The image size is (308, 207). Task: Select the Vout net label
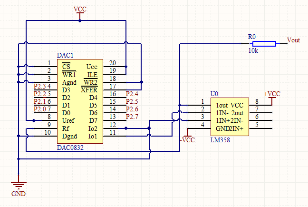pyautogui.click(x=293, y=40)
